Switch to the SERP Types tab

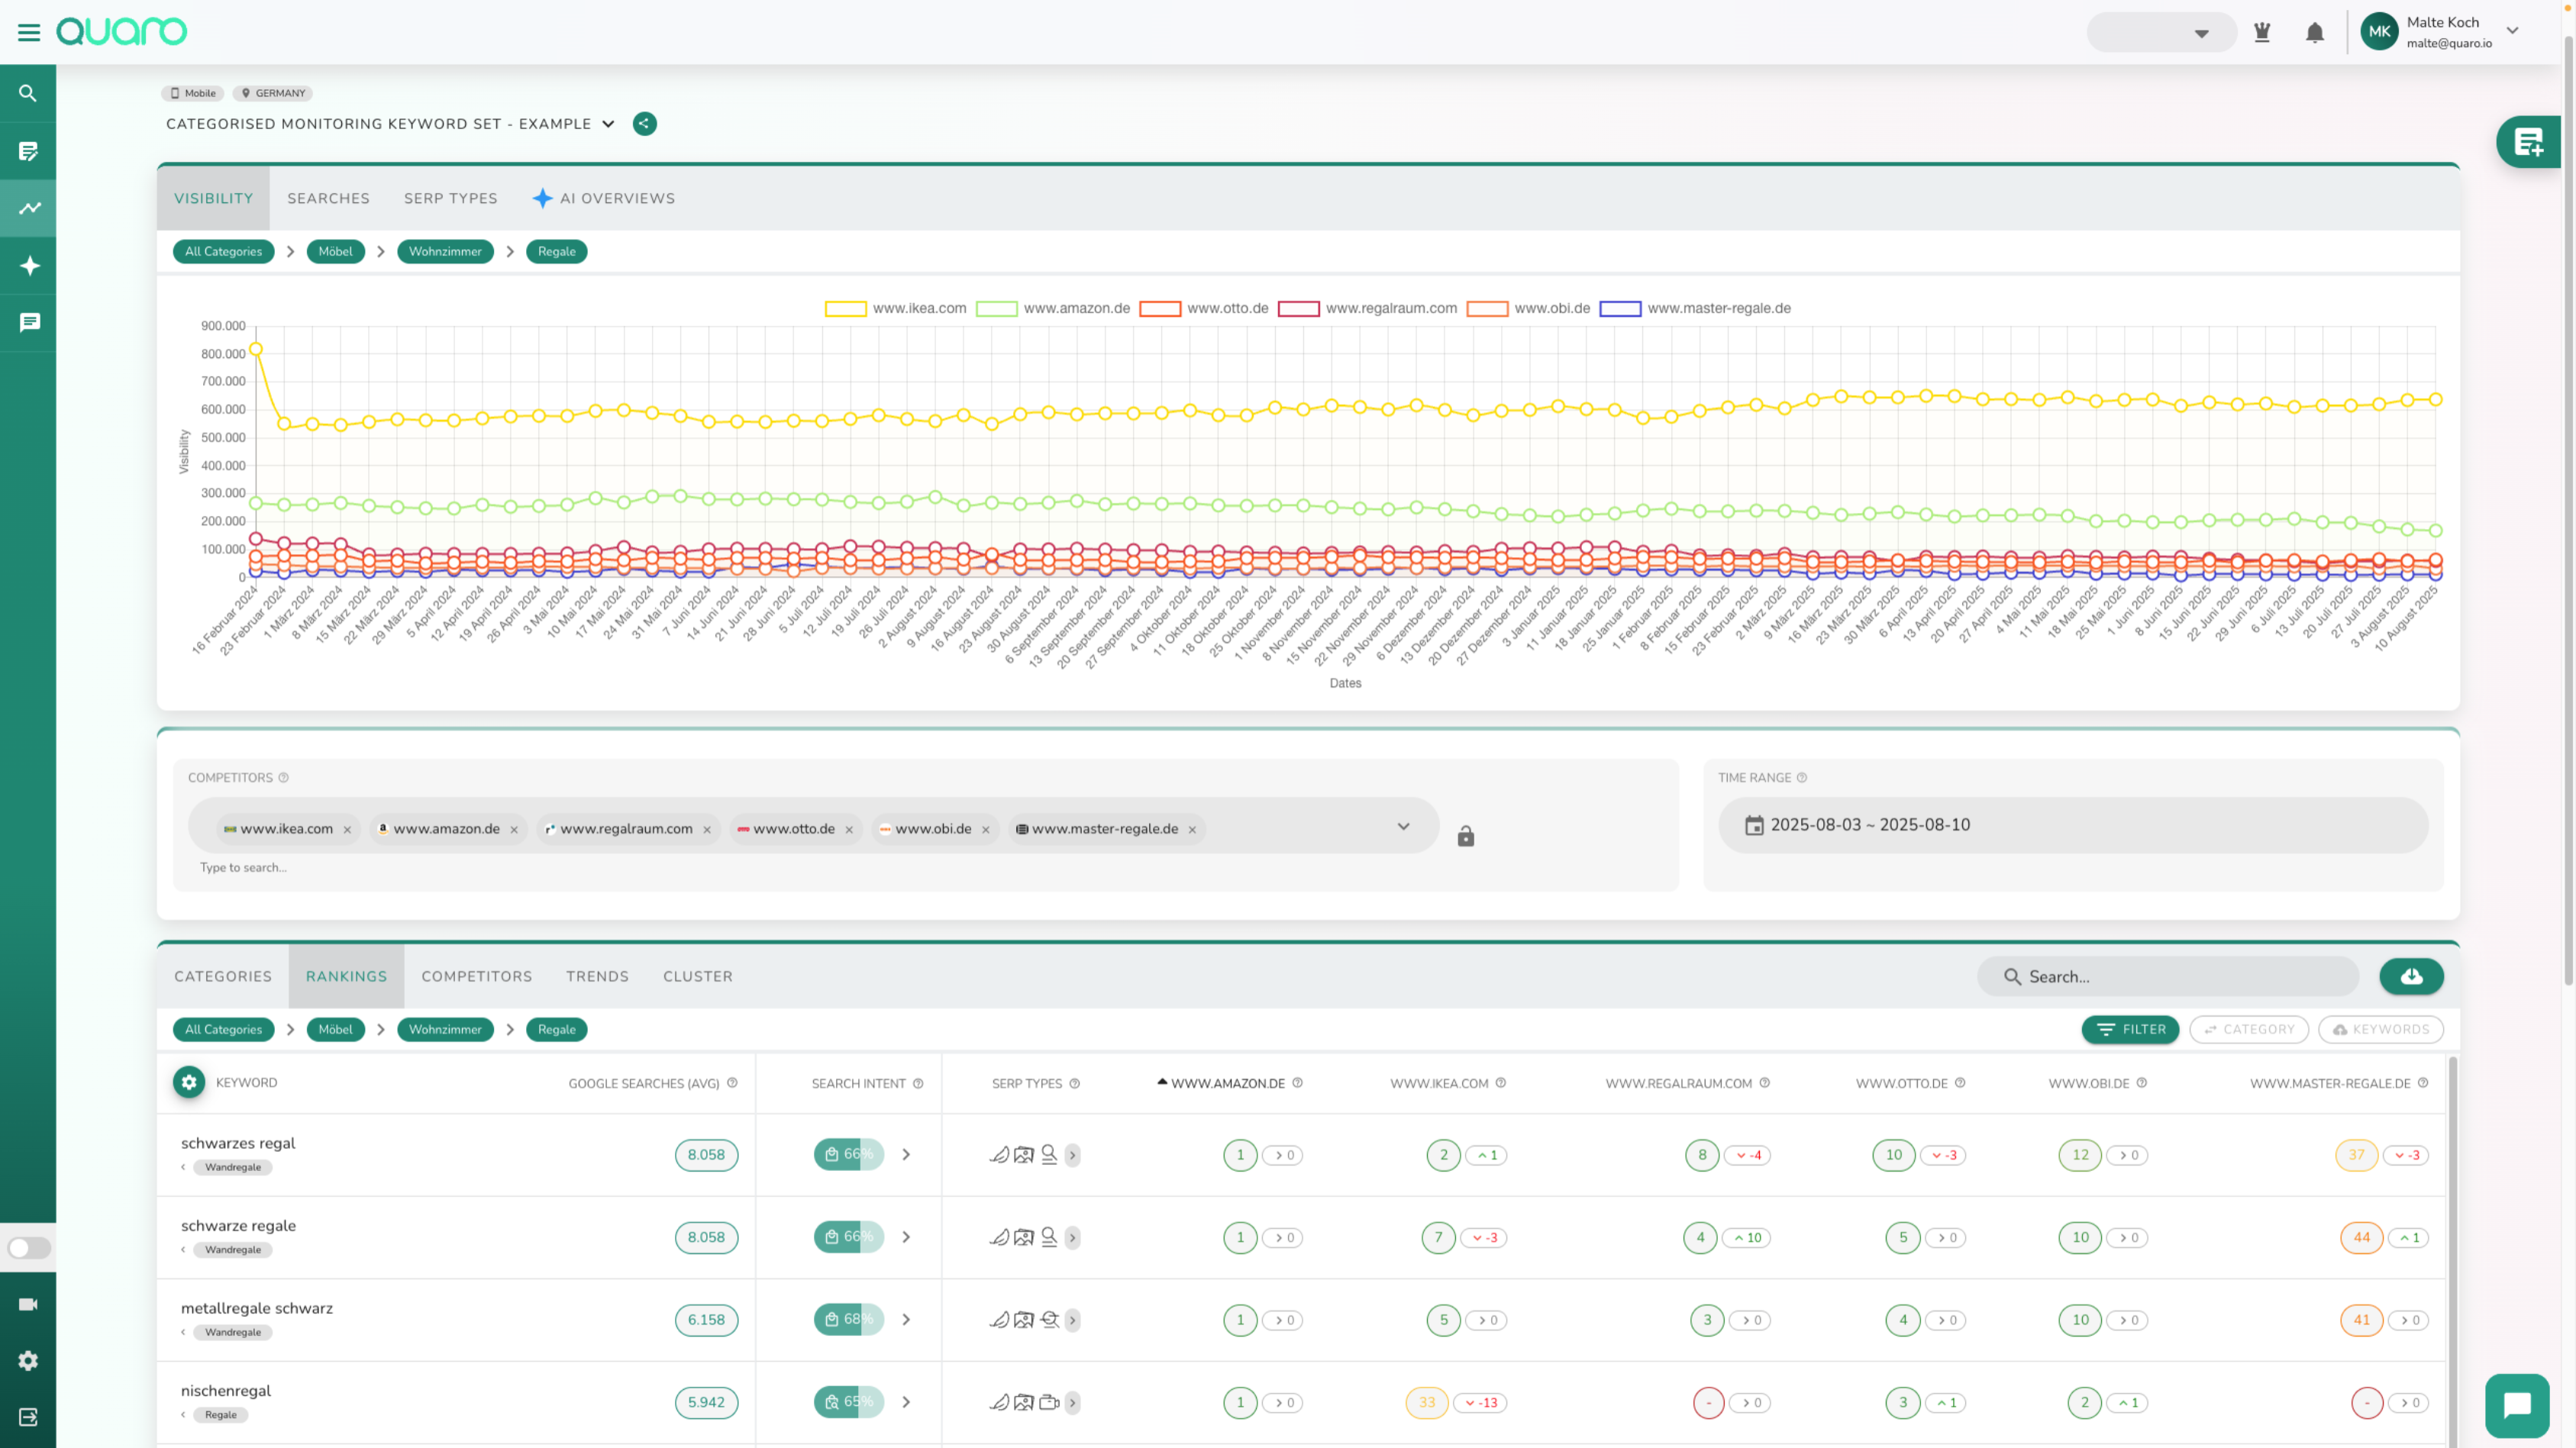450,198
